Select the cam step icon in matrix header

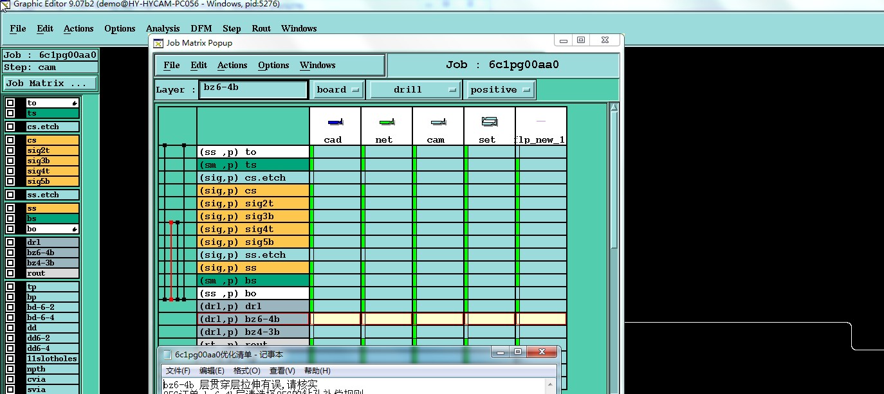437,121
